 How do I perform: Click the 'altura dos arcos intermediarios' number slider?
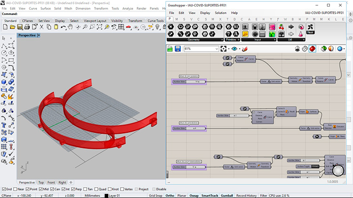click(x=189, y=167)
